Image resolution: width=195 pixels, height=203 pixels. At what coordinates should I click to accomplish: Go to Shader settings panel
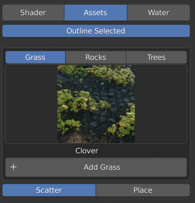click(x=33, y=13)
